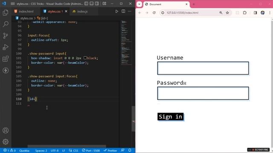Open the Customize Layout icon

[105, 3]
